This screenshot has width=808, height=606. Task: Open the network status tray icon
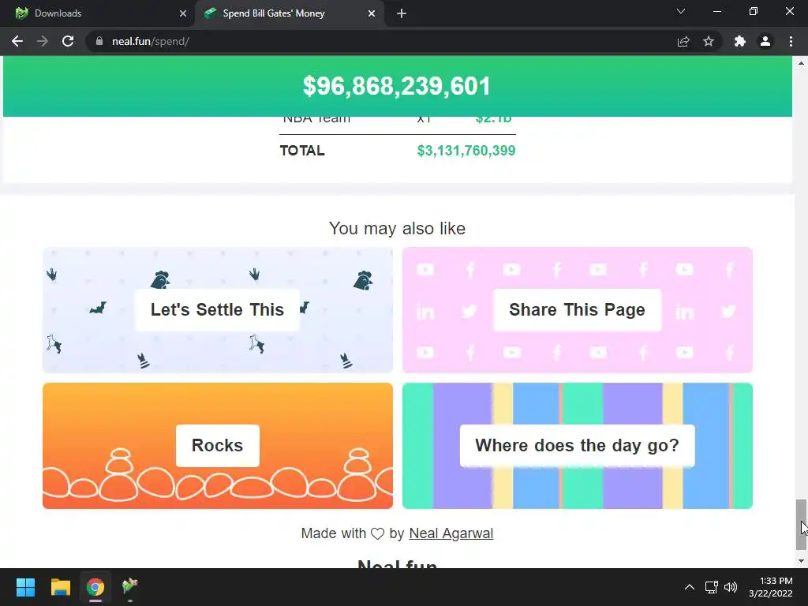pos(712,587)
